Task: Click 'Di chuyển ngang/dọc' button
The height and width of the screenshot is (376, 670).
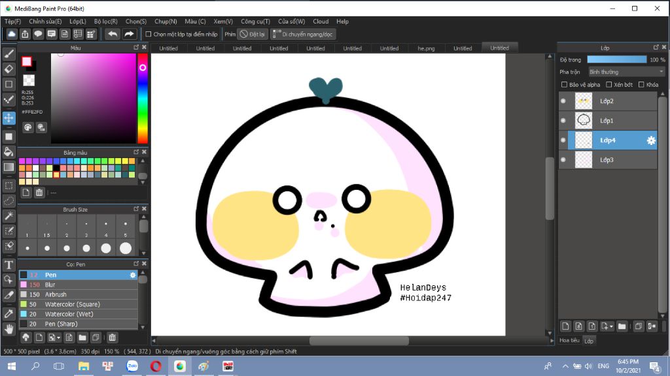Action: 303,34
